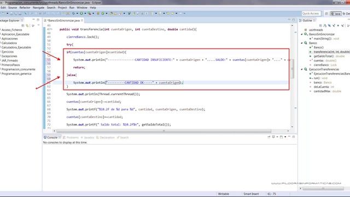Click the Display Selected Console icon
This screenshot has width=350, height=197.
click(273, 137)
